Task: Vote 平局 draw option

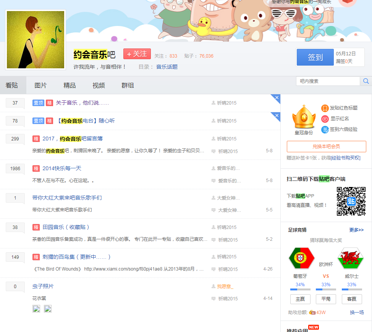Action: [x=326, y=299]
